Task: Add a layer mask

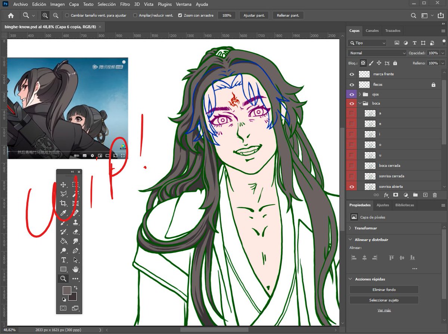Action: 396,195
